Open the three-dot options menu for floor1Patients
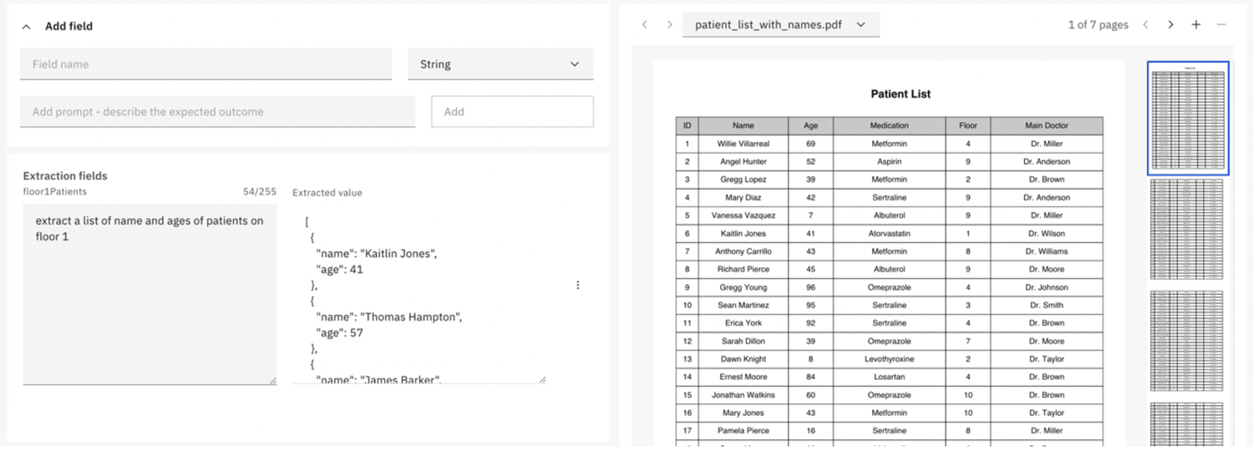Image resolution: width=1253 pixels, height=451 pixels. pyautogui.click(x=578, y=286)
